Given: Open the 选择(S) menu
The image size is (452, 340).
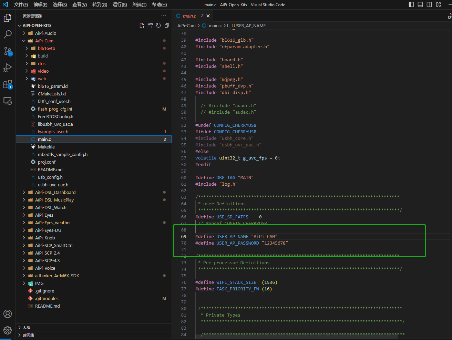Looking at the screenshot, I should point(60,4).
